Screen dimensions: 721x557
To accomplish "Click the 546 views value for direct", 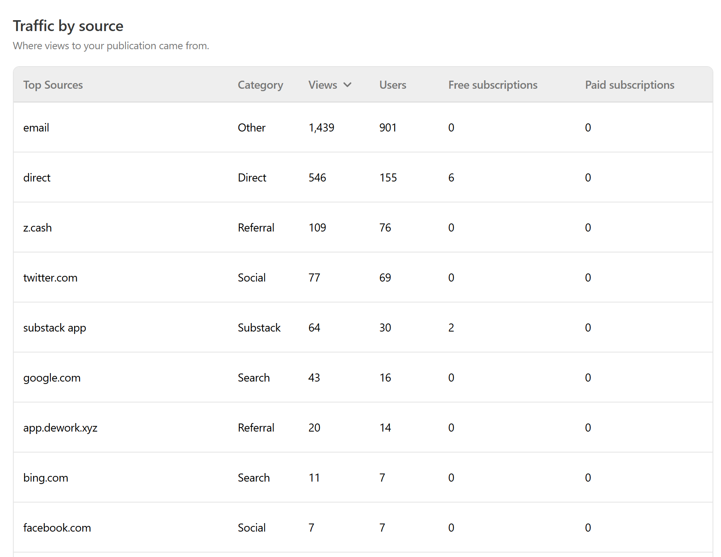I will click(x=317, y=177).
